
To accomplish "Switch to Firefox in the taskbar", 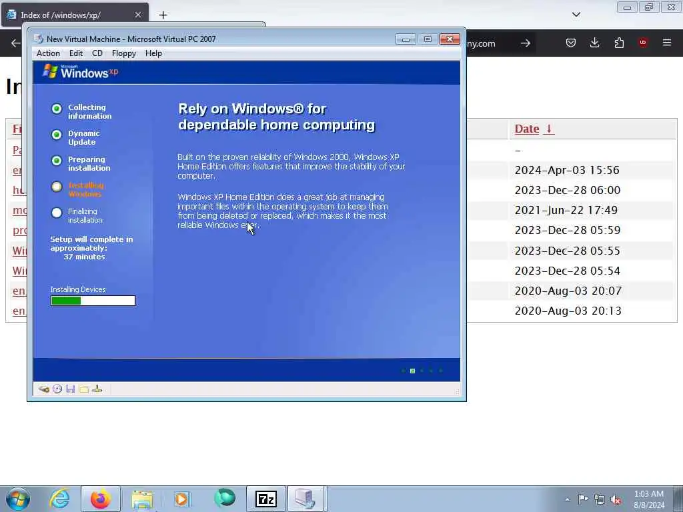I will tap(100, 499).
